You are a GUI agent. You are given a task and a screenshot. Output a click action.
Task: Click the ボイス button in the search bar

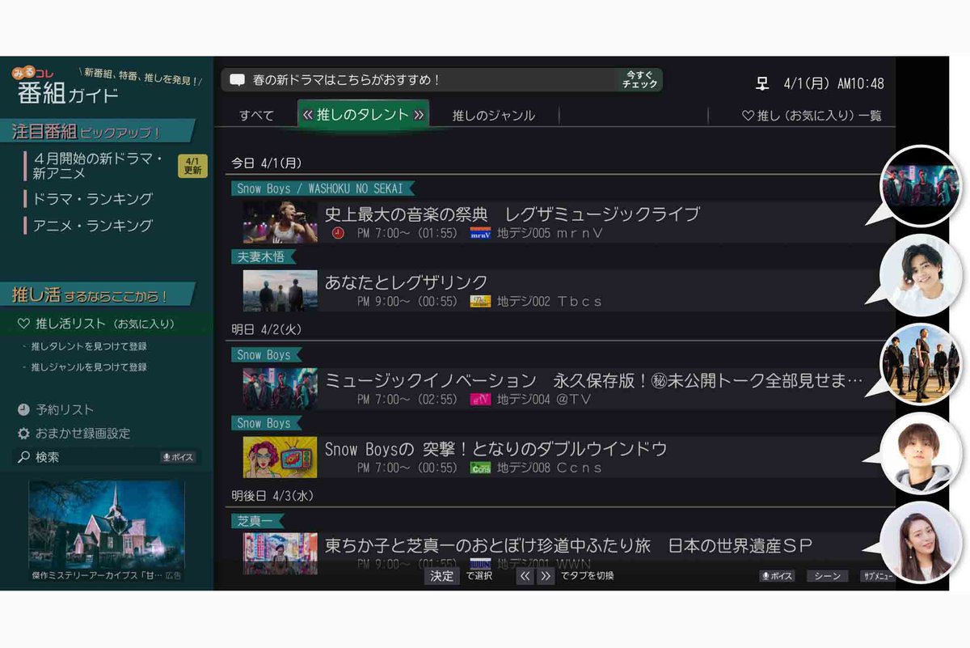tap(178, 457)
